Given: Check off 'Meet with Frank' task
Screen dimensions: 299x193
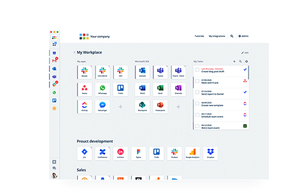Looking at the screenshot, I should (197, 81).
